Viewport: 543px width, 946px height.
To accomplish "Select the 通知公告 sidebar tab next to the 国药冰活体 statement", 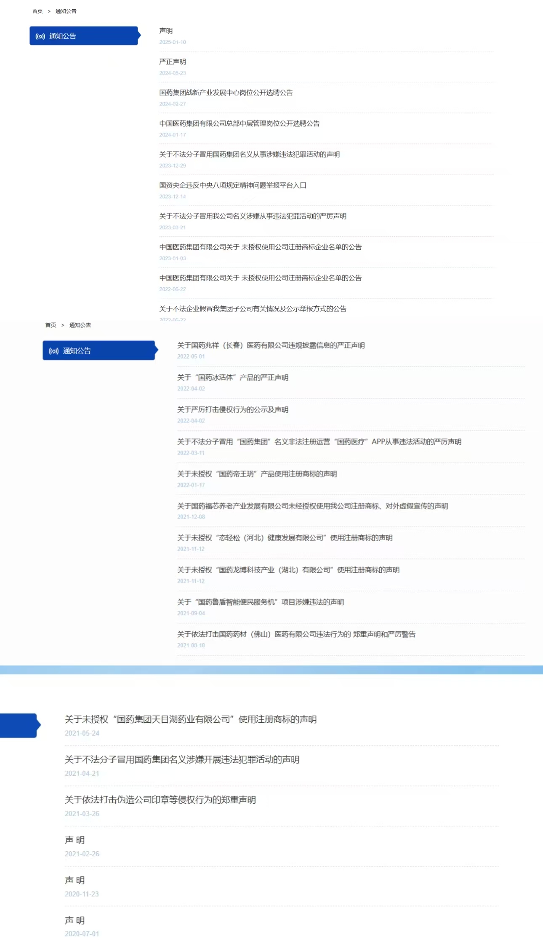I will 99,350.
